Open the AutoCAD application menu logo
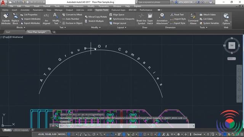Screen dimensions: 244x137 [3, 3]
